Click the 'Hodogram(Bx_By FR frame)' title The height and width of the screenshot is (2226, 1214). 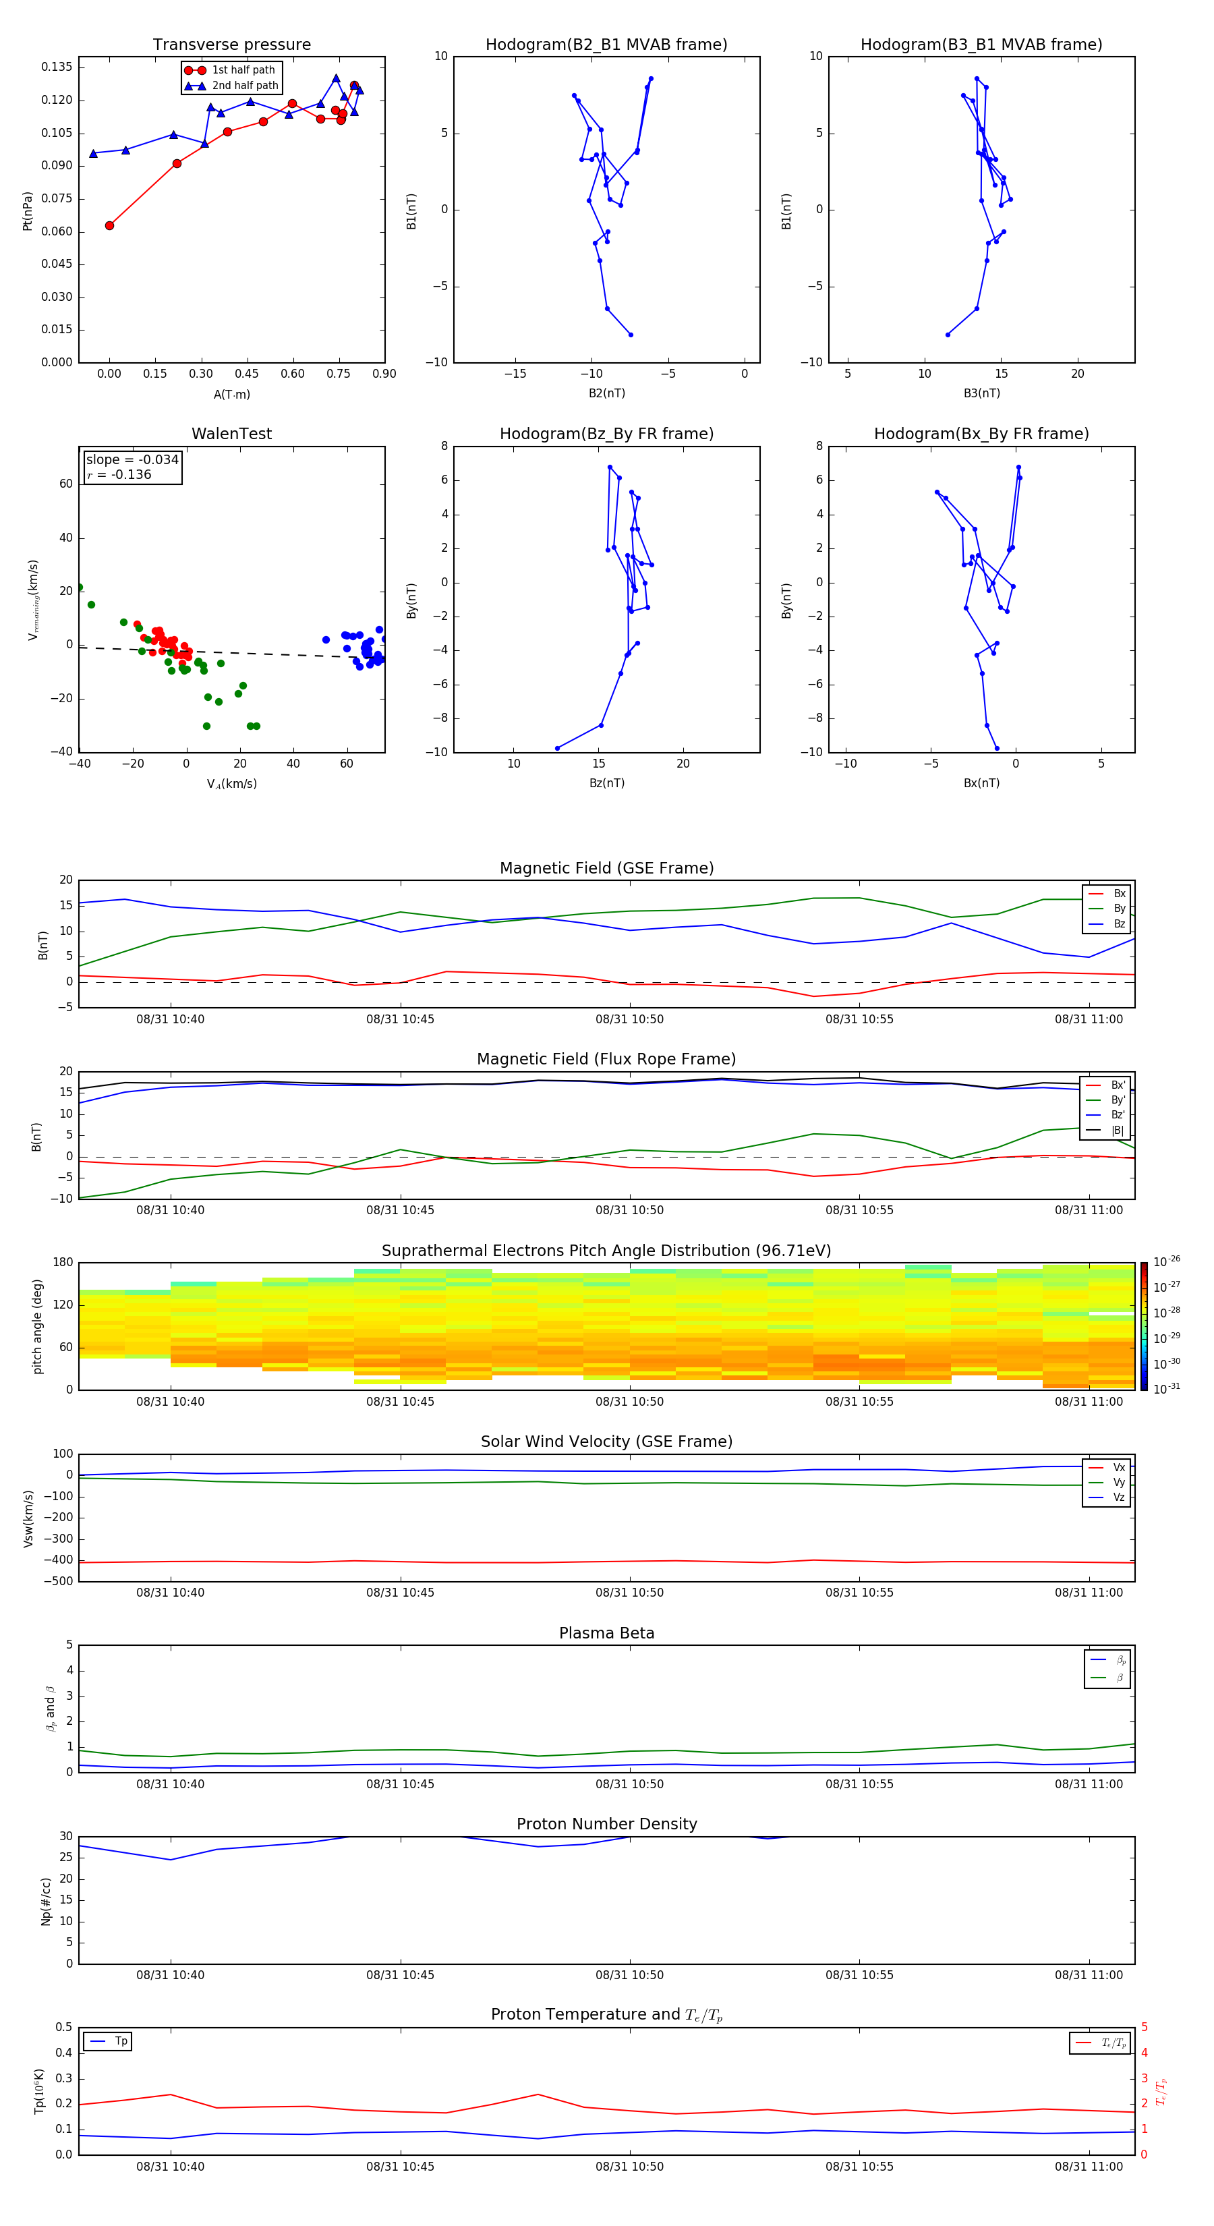981,434
